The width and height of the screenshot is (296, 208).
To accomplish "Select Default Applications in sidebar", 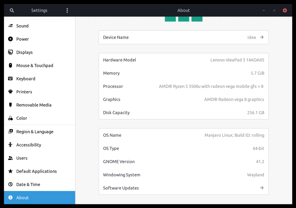I will (37, 171).
